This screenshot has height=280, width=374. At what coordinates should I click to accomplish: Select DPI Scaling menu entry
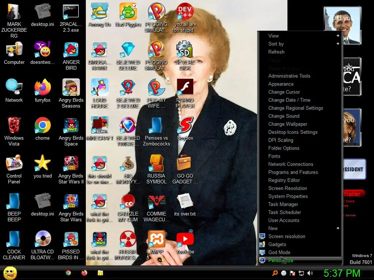click(x=300, y=140)
